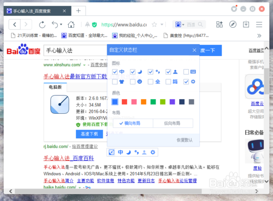Select the pink color swatch
The height and width of the screenshot is (201, 273).
click(x=134, y=102)
